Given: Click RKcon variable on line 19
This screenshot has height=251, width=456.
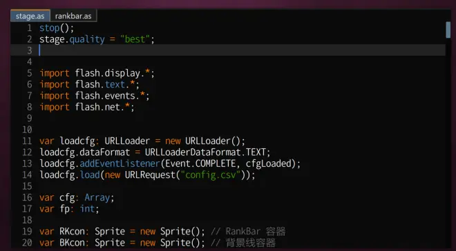Looking at the screenshot, I should 72,232.
